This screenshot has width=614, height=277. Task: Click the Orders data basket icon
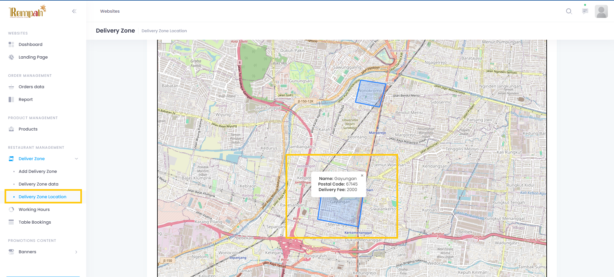11,87
